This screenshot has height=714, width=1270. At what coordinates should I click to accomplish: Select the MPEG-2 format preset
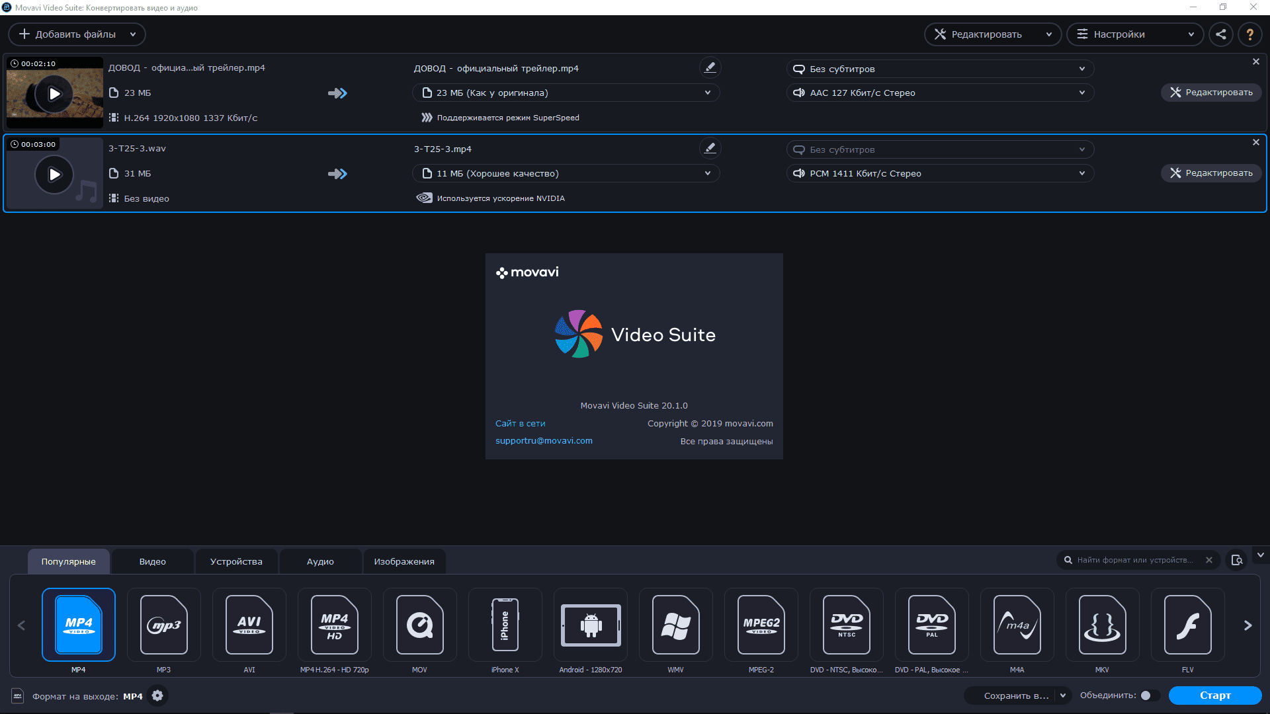click(x=761, y=625)
